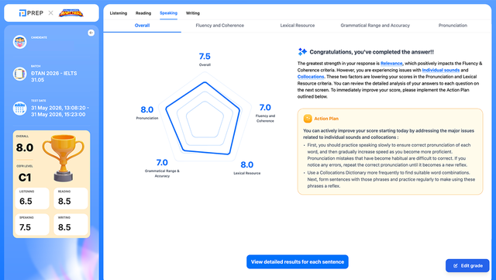Click the partner logo beside PREP

point(71,13)
